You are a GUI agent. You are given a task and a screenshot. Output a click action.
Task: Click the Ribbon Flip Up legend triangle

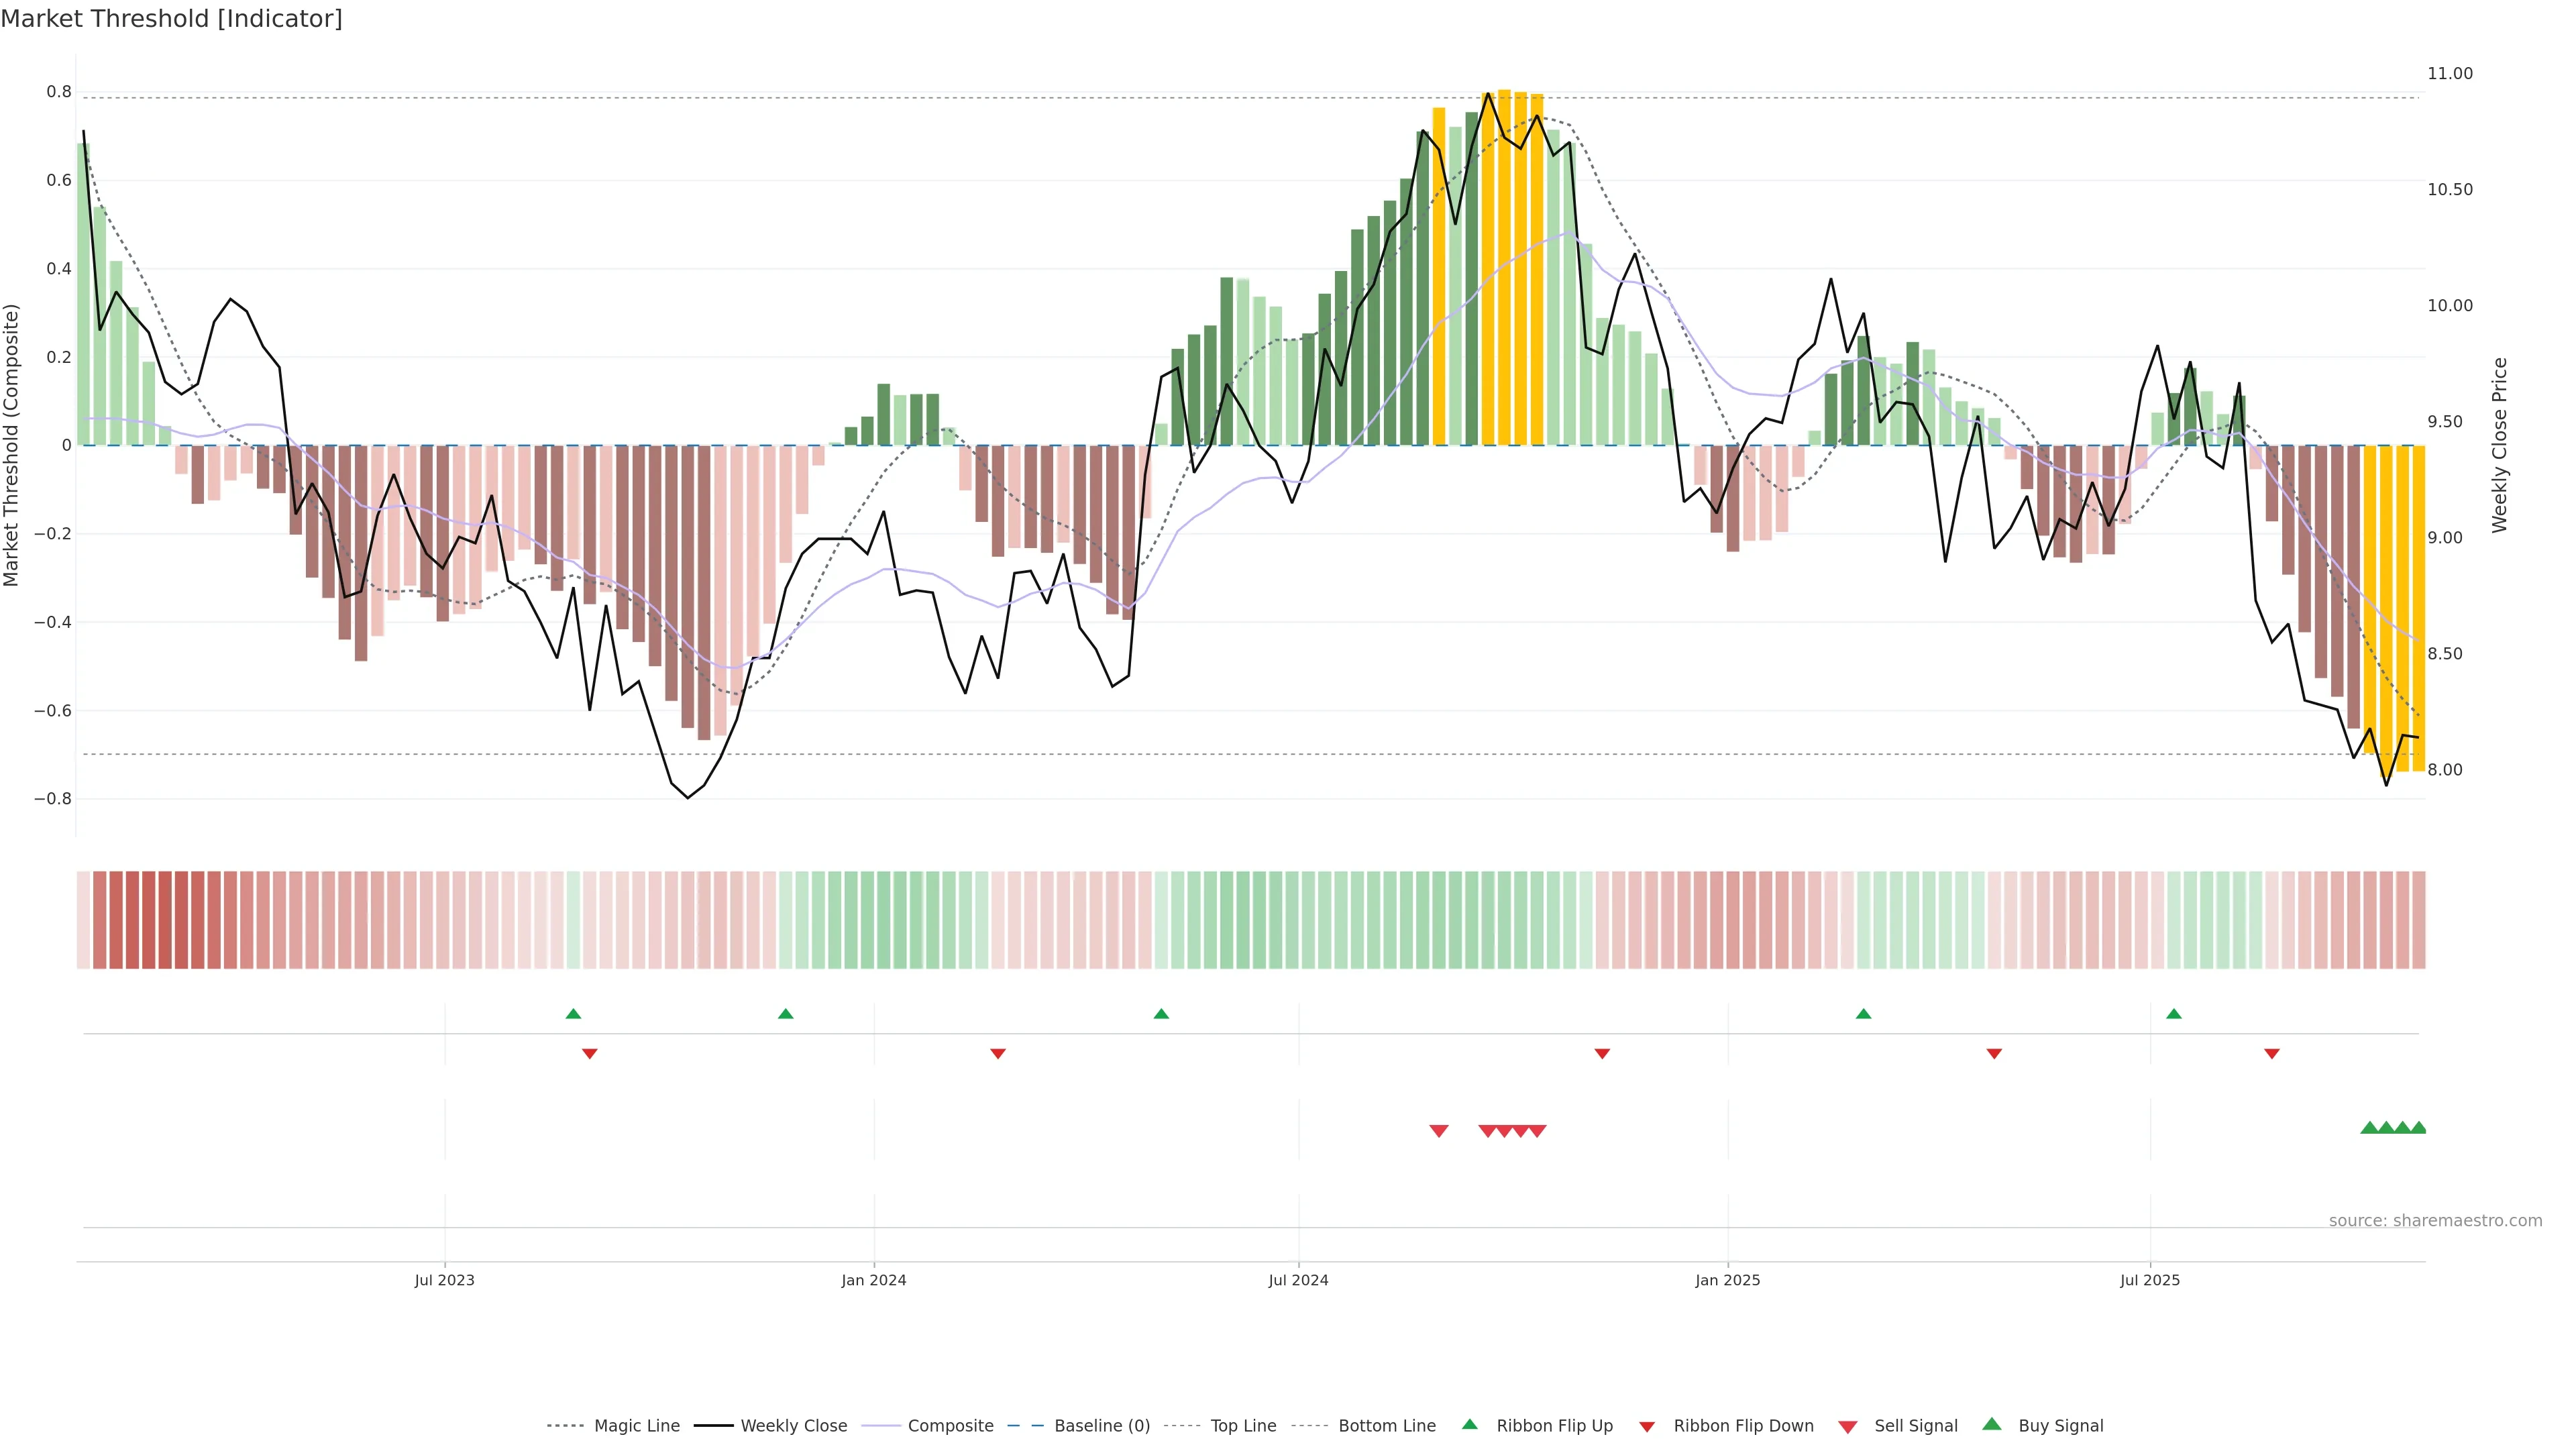click(1469, 1425)
